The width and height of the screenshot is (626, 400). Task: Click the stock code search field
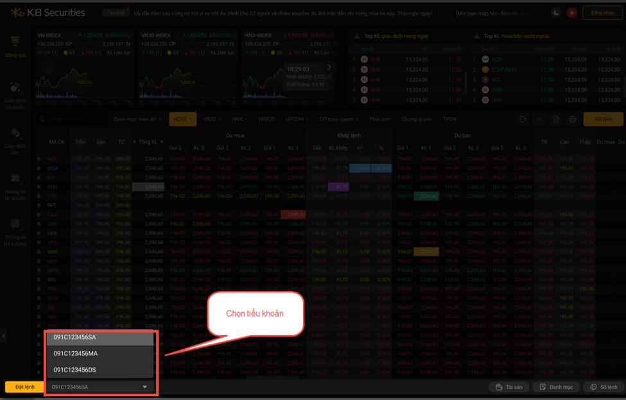(x=71, y=119)
